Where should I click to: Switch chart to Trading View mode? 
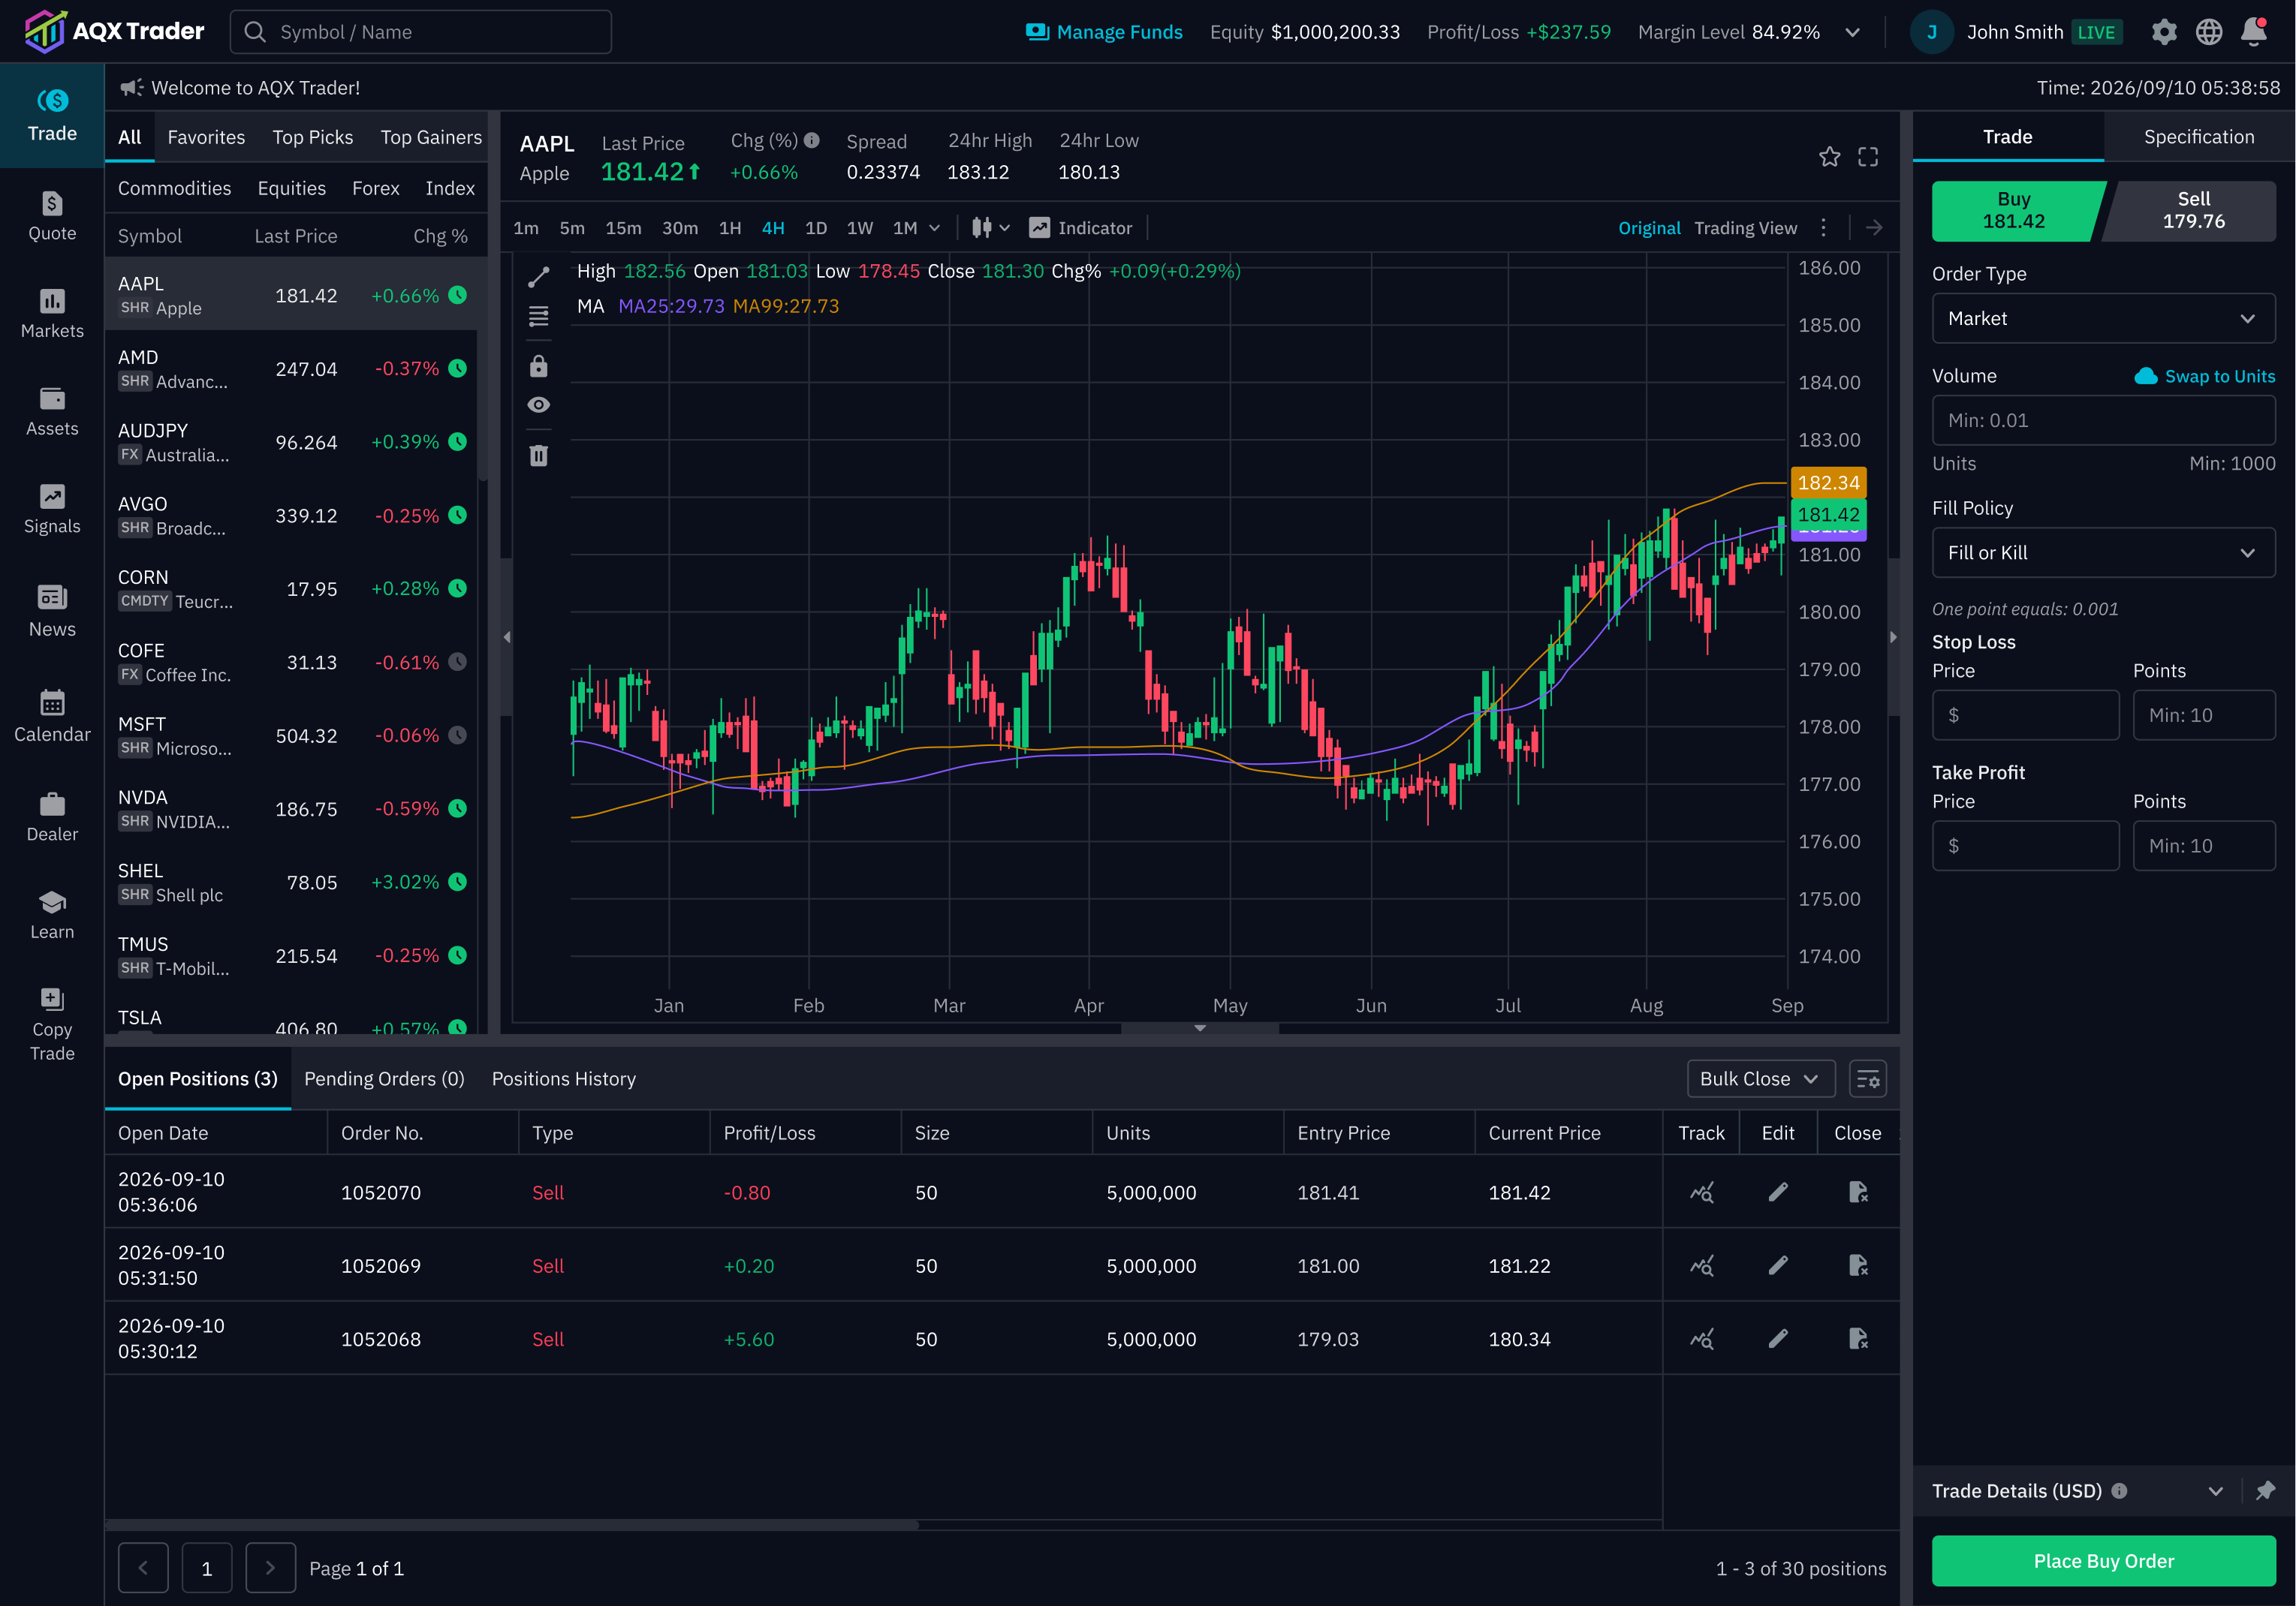pyautogui.click(x=1745, y=228)
